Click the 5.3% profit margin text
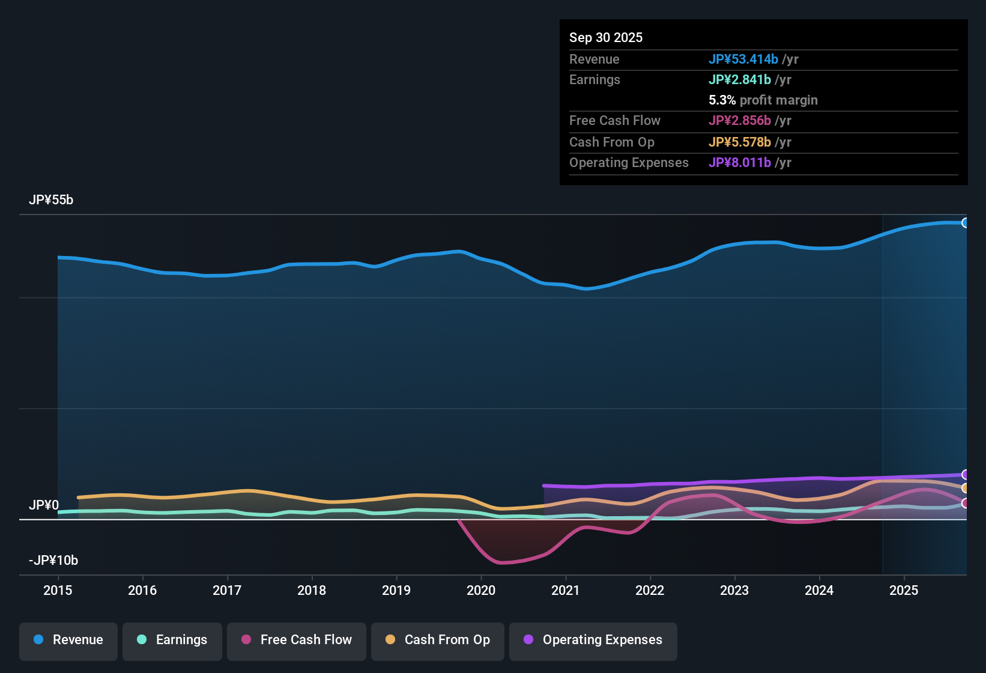Screen dimensions: 986x673 [x=763, y=100]
